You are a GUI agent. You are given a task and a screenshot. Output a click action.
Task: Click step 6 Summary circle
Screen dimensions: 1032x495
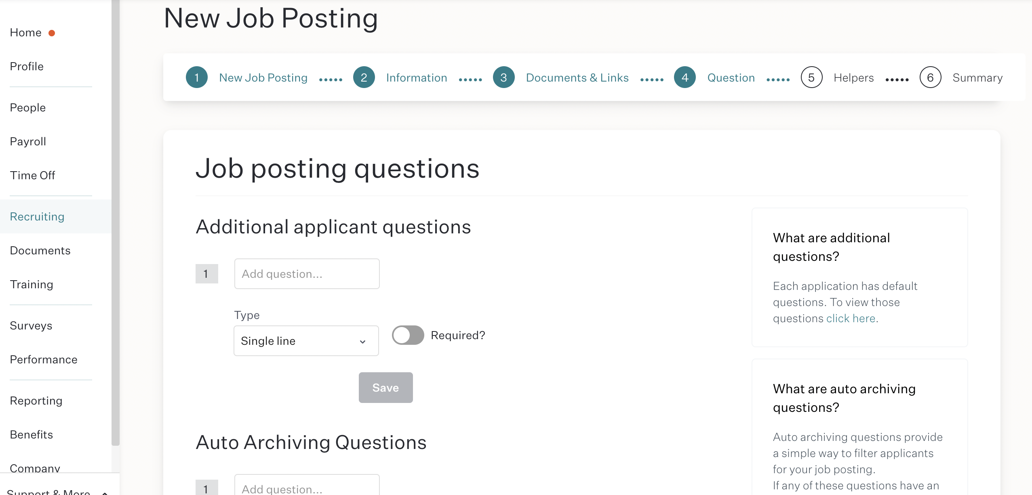click(x=931, y=77)
